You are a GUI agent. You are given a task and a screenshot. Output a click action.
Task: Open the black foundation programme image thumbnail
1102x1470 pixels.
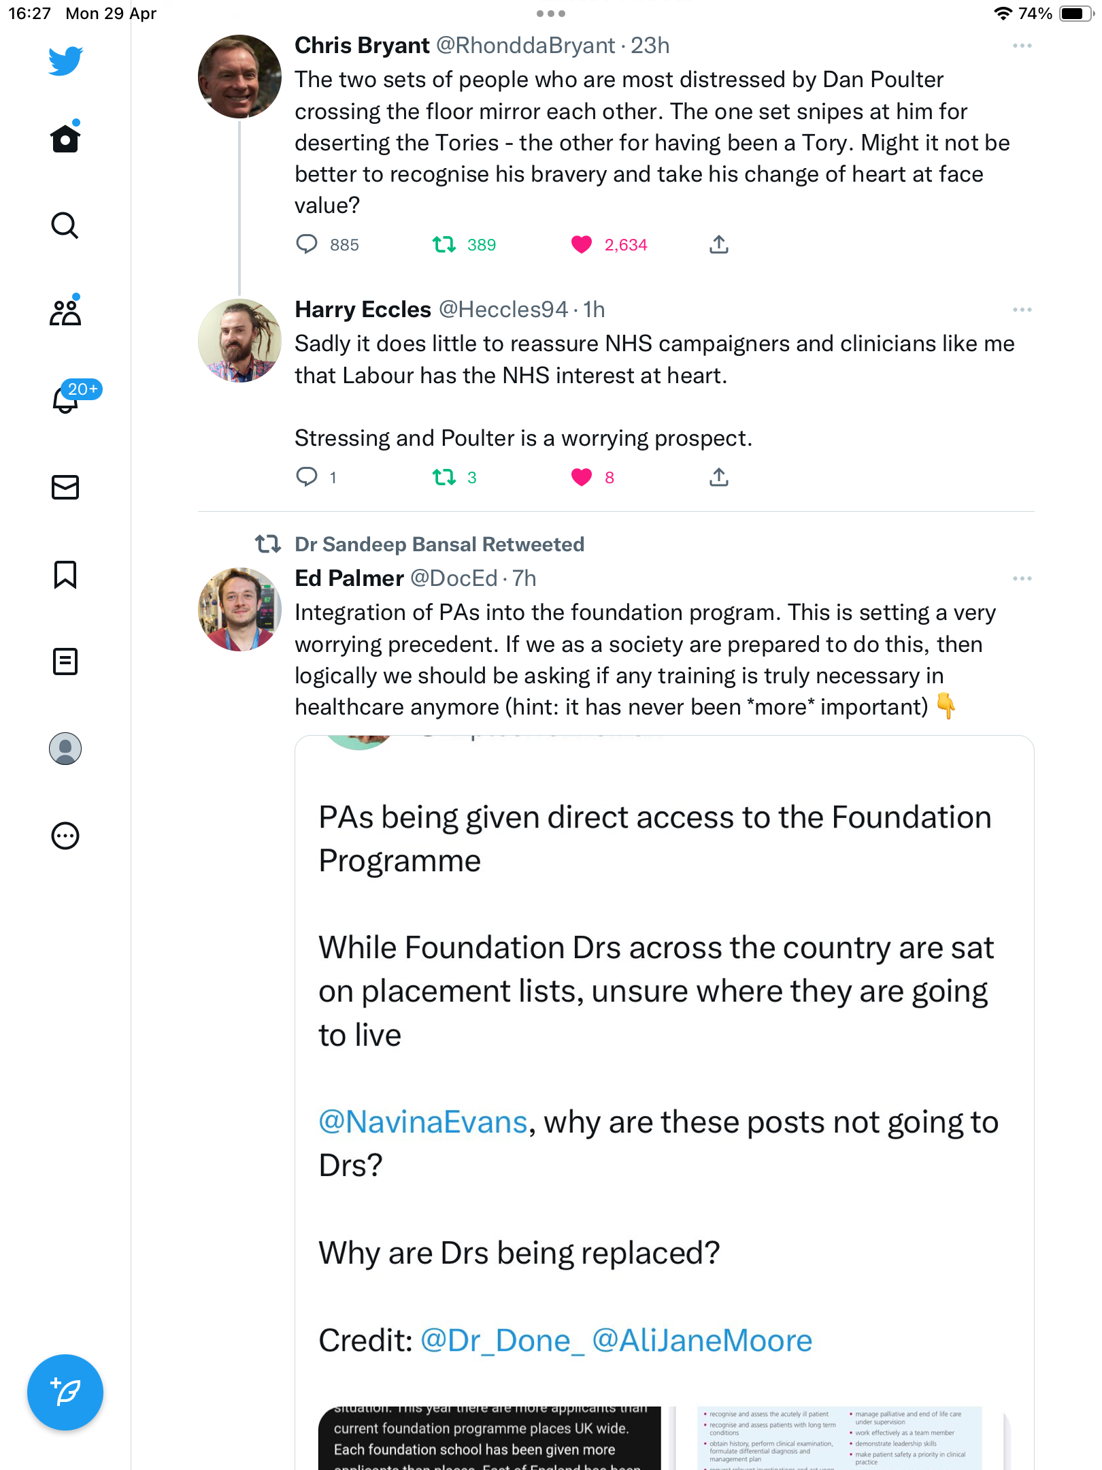click(490, 1437)
